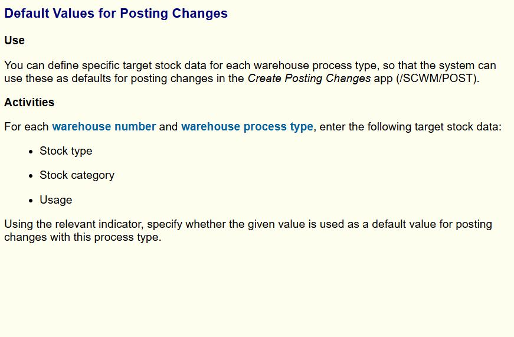Click the line starting use these as defaults
The image size is (514, 337).
pyautogui.click(x=242, y=78)
